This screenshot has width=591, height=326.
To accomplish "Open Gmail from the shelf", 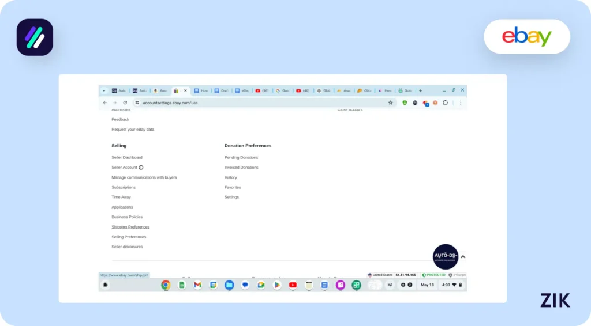I will click(x=197, y=285).
